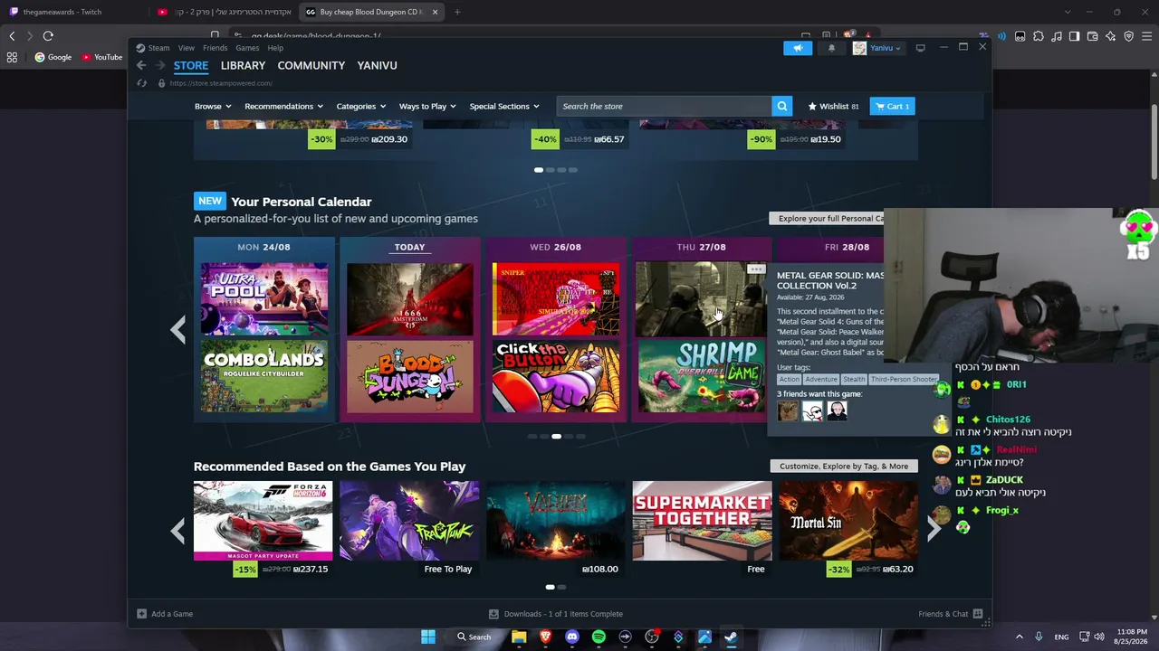Expand the Browse dropdown
This screenshot has height=651, width=1159.
(x=213, y=107)
